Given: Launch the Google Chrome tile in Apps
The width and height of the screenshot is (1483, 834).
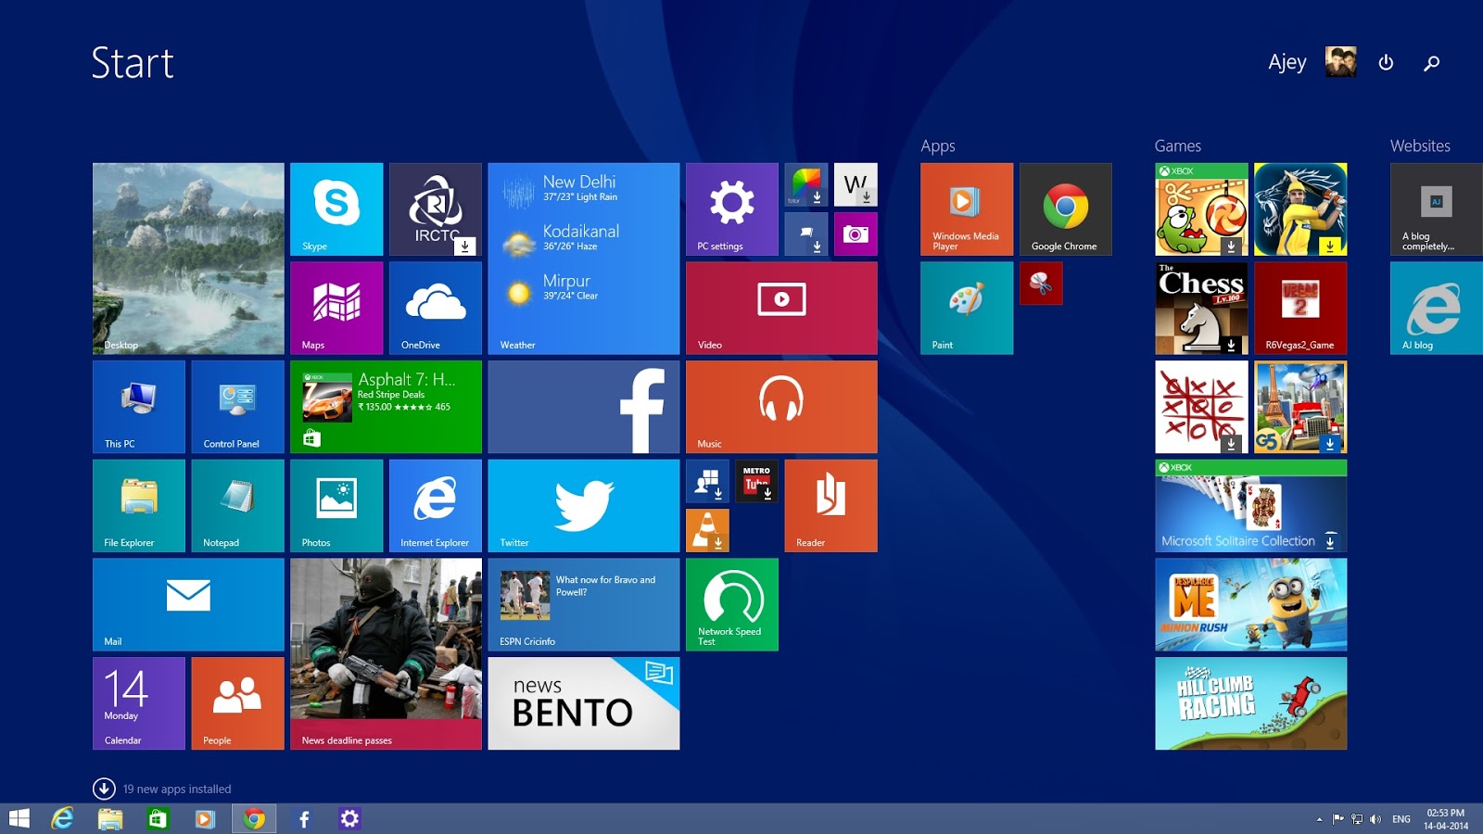Looking at the screenshot, I should [1066, 209].
